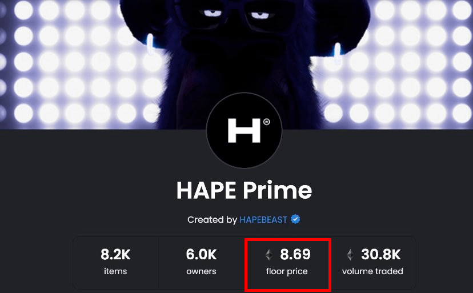Click the 30.8K volume traded value
This screenshot has width=473, height=293.
(380, 254)
